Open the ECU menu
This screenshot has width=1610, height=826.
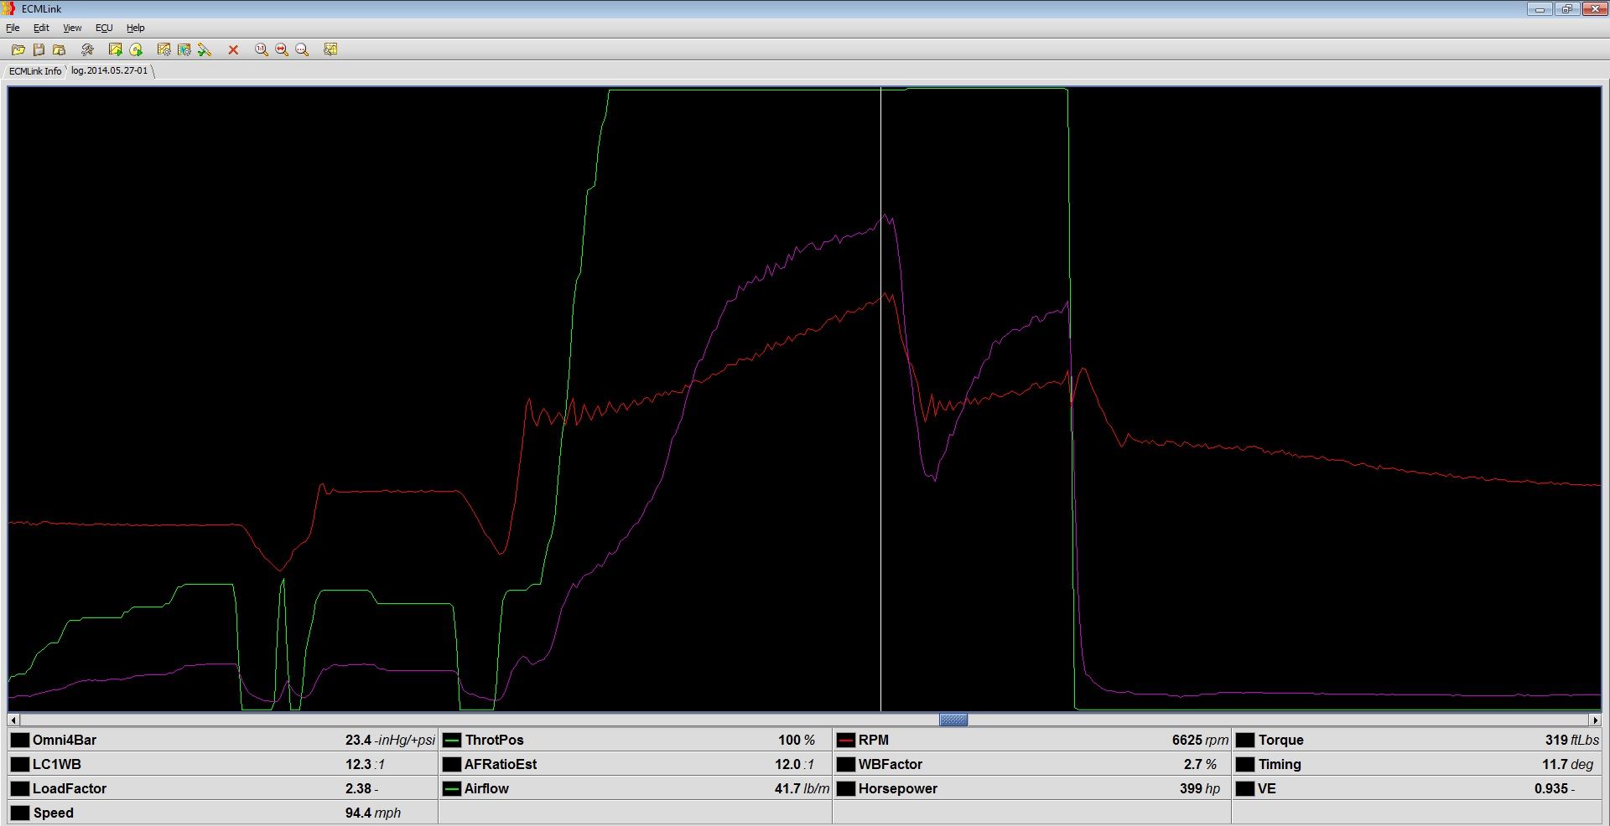[x=104, y=28]
